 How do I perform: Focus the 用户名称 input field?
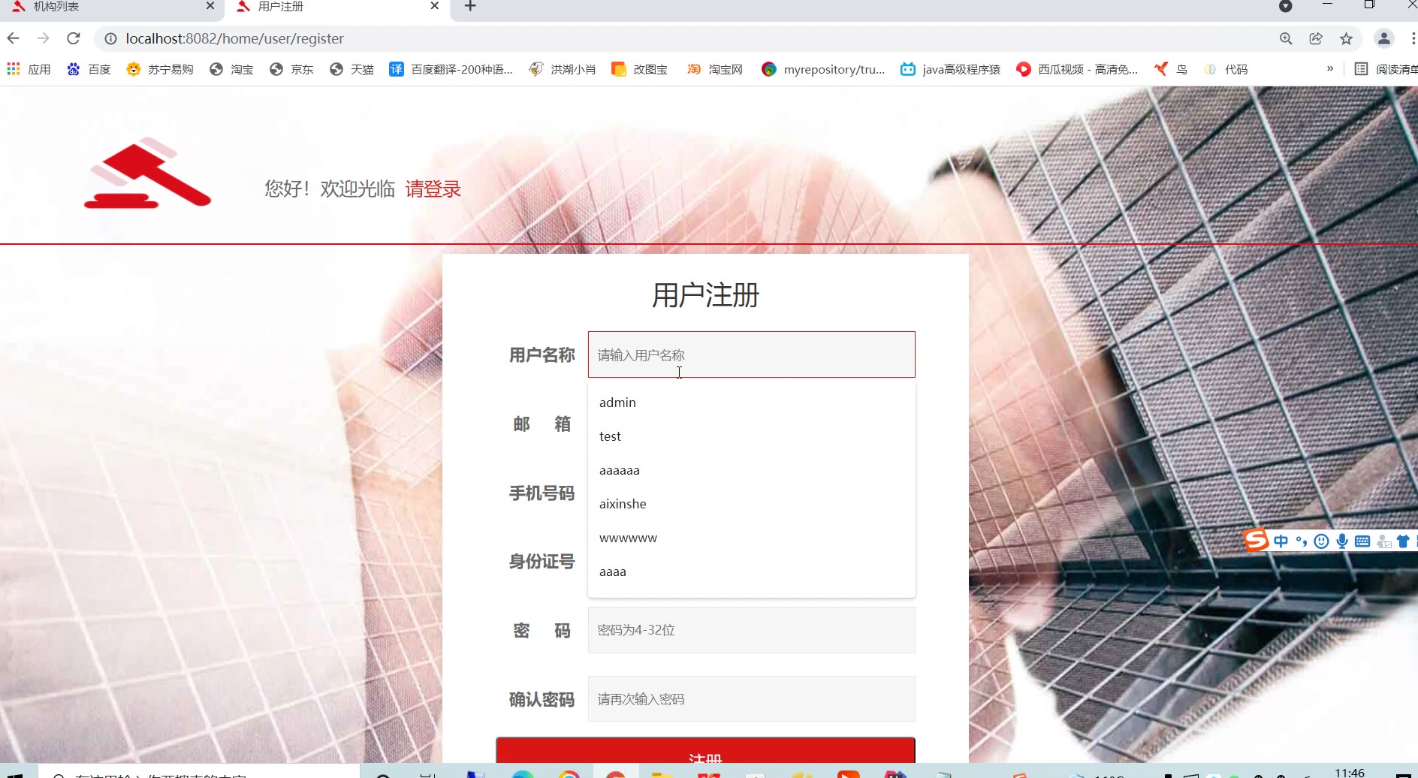(x=751, y=354)
